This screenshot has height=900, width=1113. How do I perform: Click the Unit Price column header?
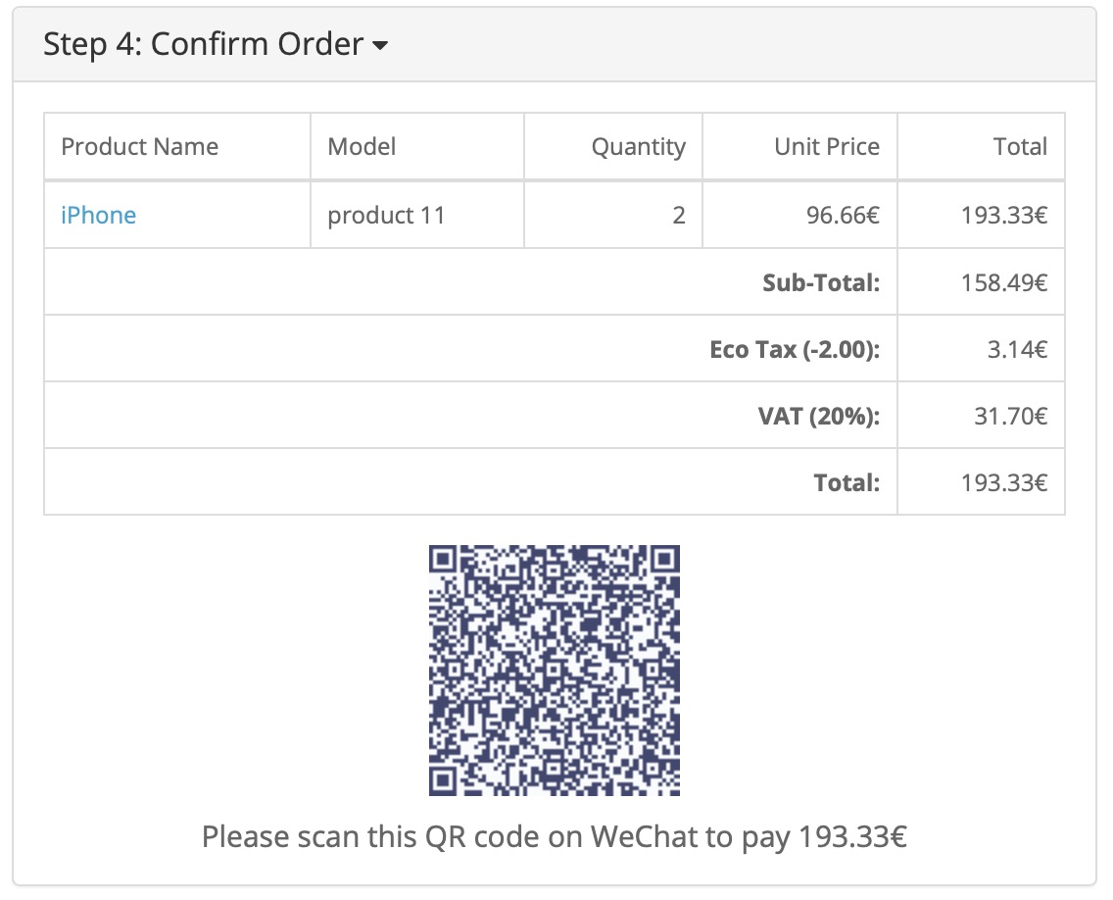click(x=826, y=147)
